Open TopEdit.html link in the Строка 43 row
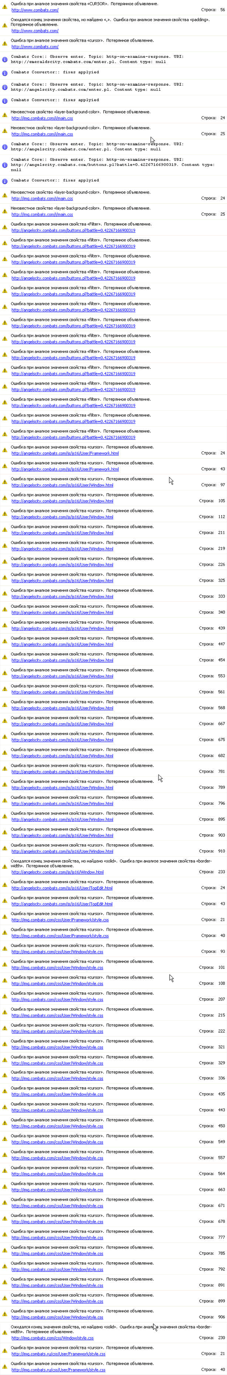 pyautogui.click(x=62, y=904)
